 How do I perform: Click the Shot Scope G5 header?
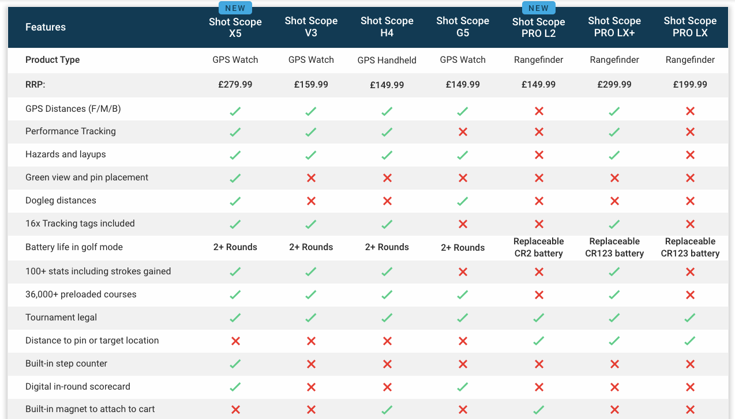[463, 27]
